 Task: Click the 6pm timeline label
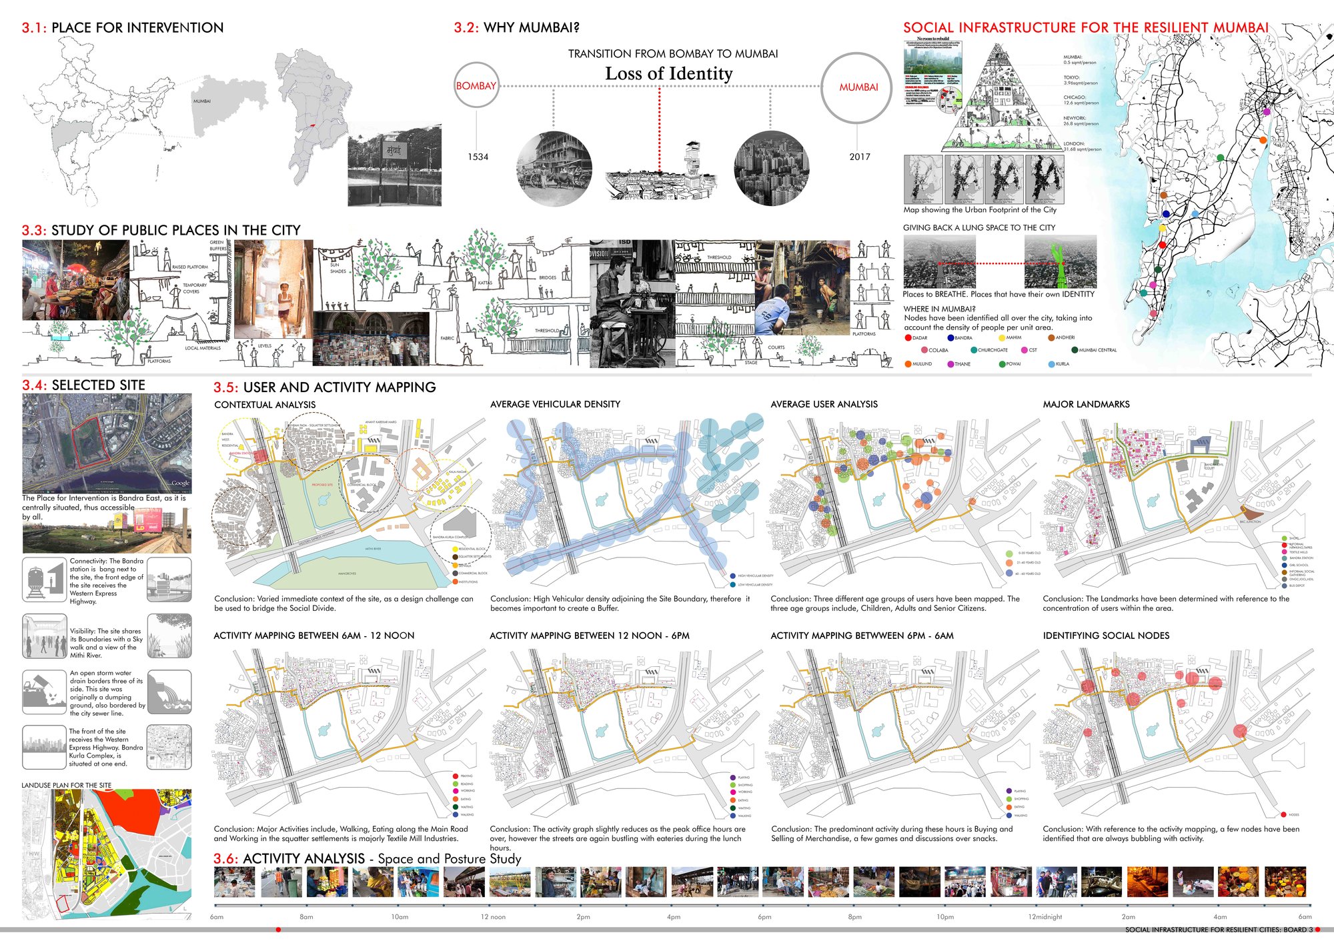click(764, 917)
